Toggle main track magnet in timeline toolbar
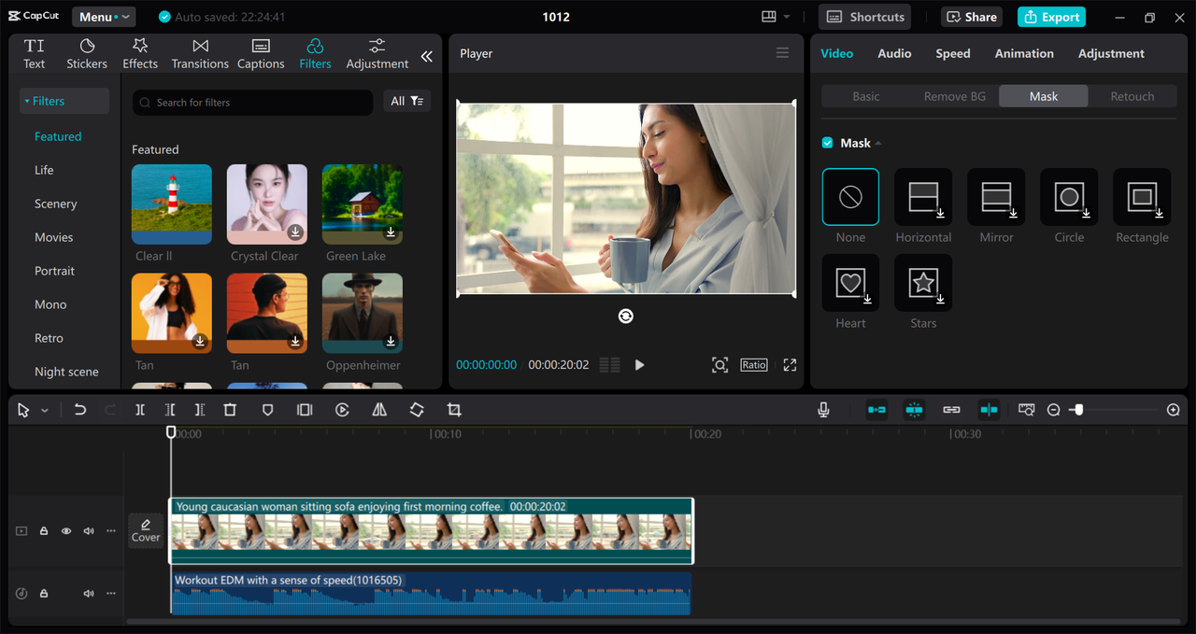This screenshot has height=634, width=1196. [876, 410]
